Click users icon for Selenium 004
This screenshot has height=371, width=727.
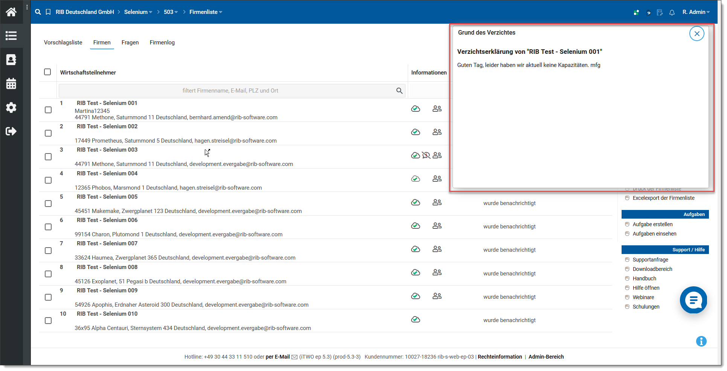pyautogui.click(x=437, y=179)
